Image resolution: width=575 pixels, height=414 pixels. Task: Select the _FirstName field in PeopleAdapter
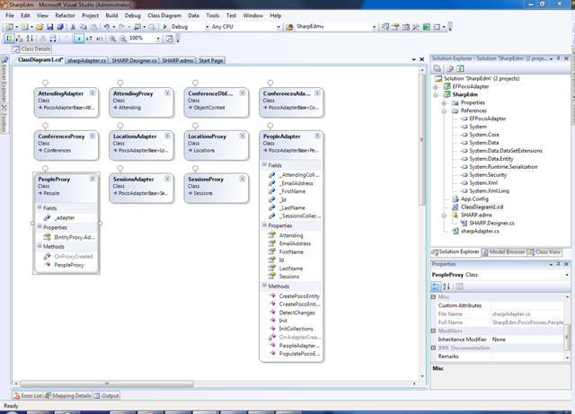tap(292, 191)
